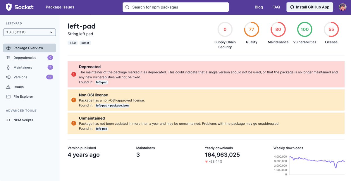Click the Socket shield logo icon

[x=9, y=7]
